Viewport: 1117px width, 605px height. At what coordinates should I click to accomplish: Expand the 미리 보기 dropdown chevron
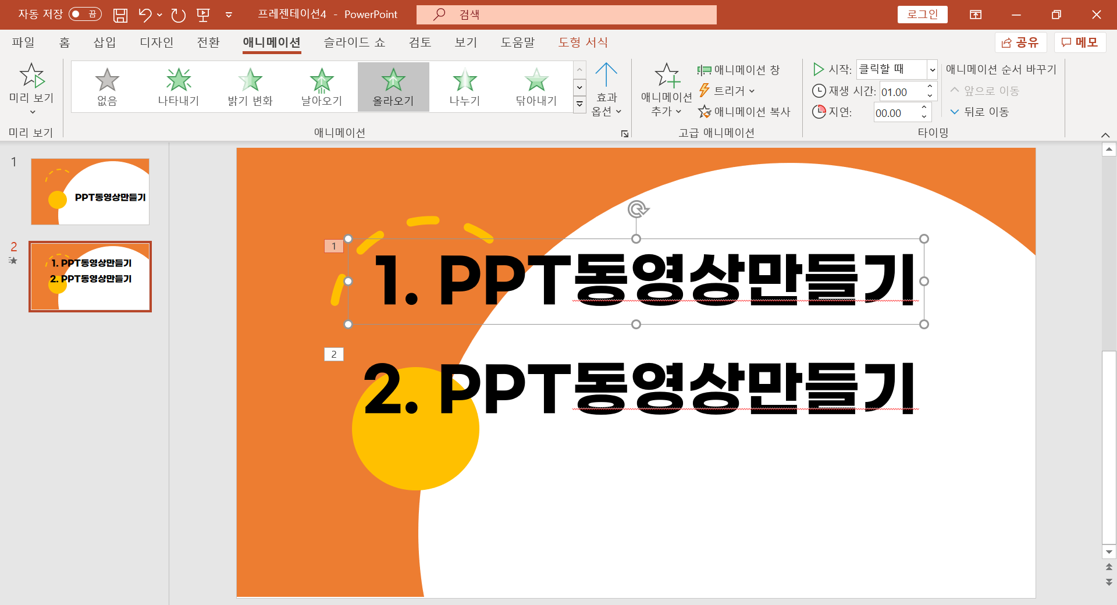tap(33, 112)
